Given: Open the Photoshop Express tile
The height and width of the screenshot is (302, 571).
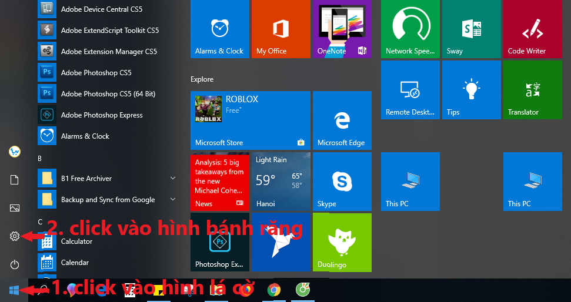Looking at the screenshot, I should pyautogui.click(x=220, y=242).
